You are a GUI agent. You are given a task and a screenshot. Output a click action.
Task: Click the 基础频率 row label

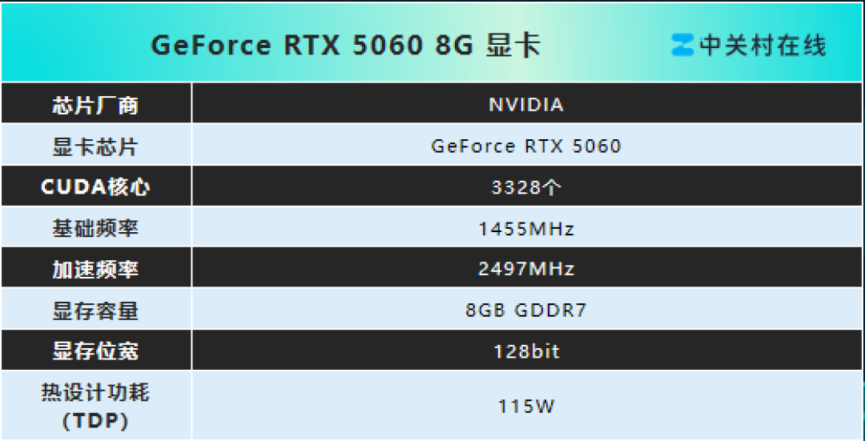tap(95, 228)
